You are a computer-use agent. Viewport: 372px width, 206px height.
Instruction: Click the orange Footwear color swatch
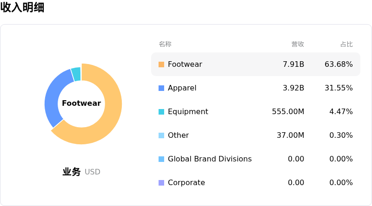click(x=161, y=64)
